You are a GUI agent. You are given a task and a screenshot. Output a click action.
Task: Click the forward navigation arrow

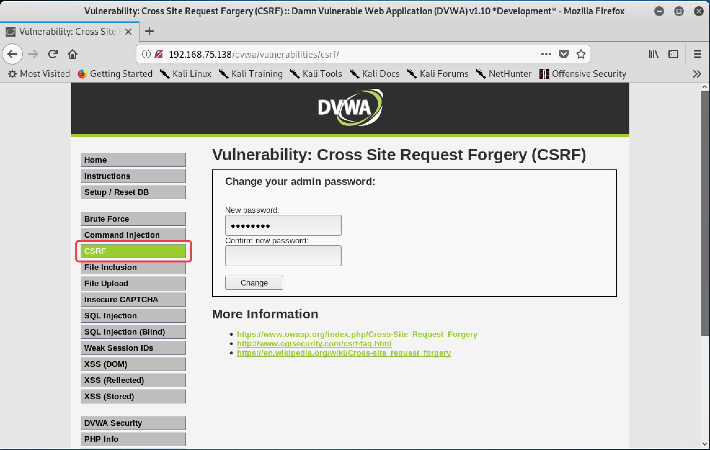[x=33, y=54]
